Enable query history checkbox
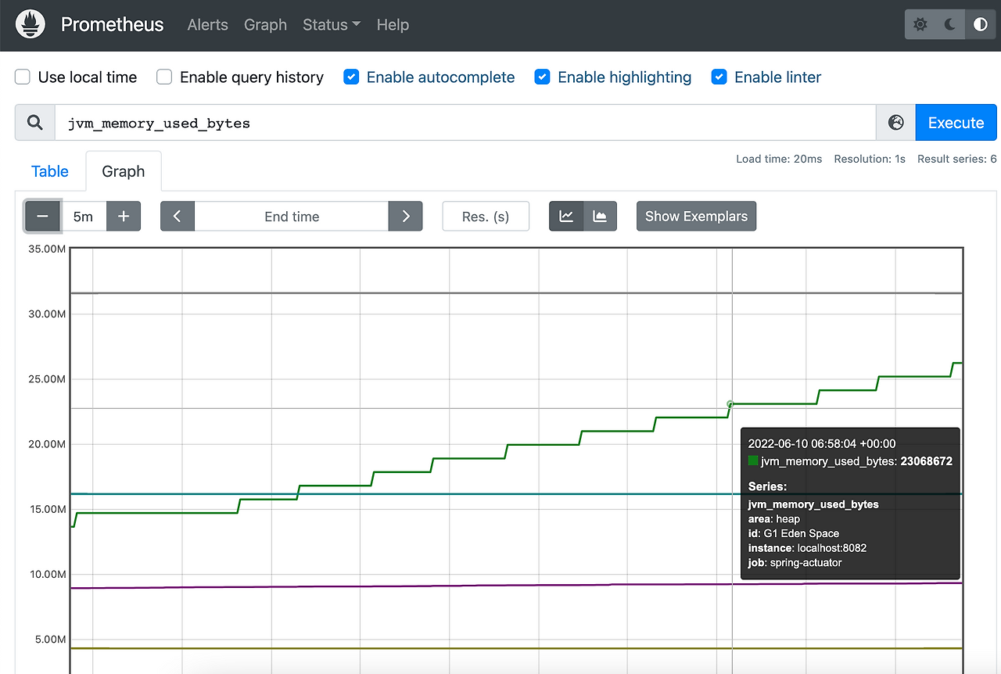 pyautogui.click(x=164, y=77)
